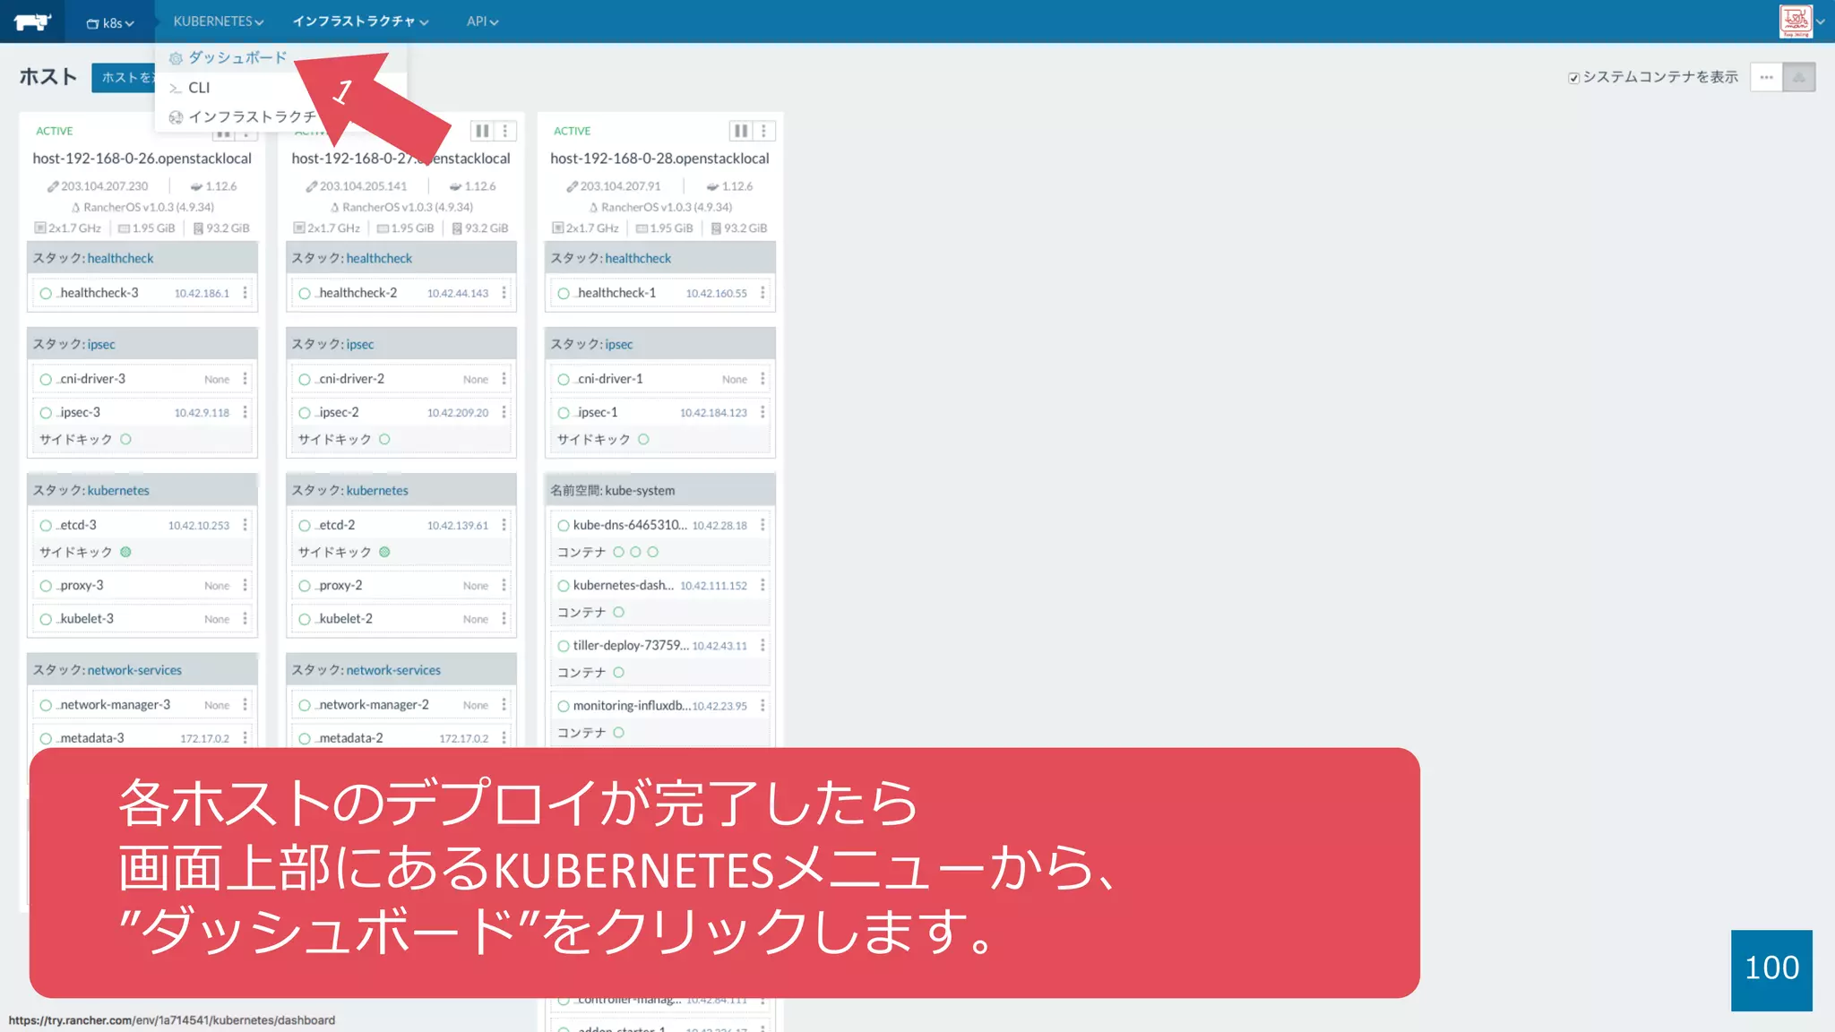Open etcd-2 actions menu
The width and height of the screenshot is (1835, 1032).
tap(504, 525)
